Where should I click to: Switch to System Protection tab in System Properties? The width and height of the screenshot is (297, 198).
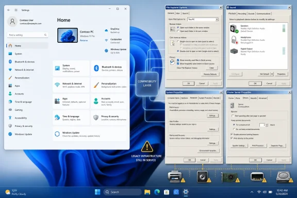tap(205, 98)
